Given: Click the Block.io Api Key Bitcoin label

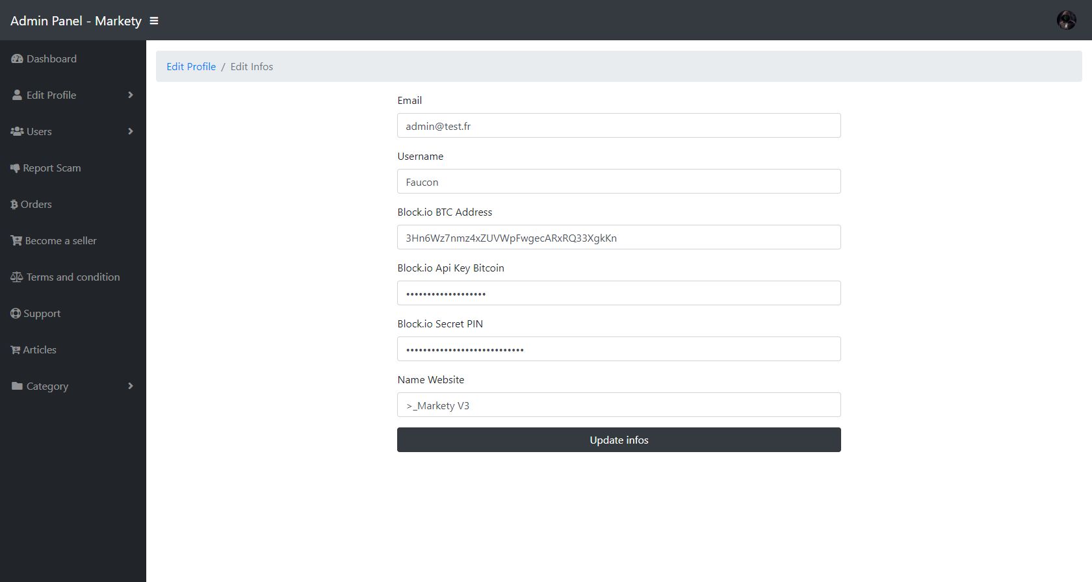Looking at the screenshot, I should pos(450,268).
